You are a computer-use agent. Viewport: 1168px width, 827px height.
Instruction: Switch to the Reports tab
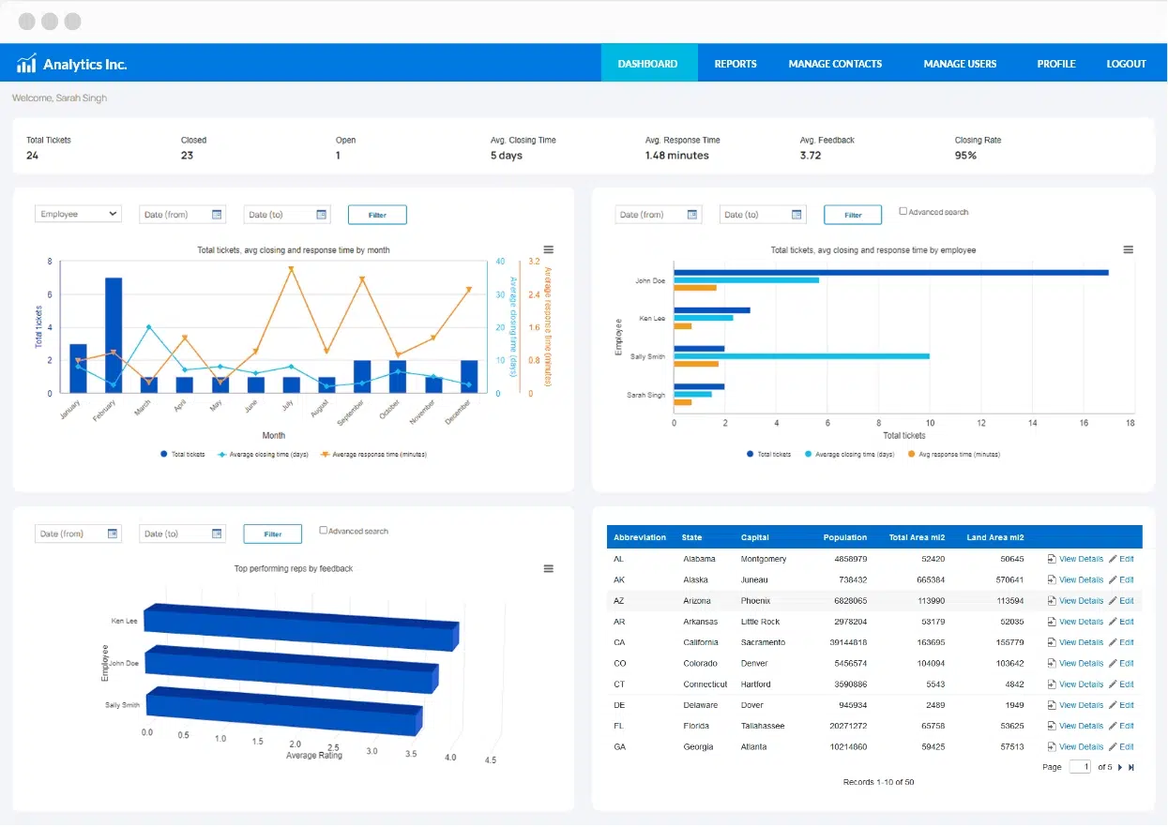click(x=735, y=63)
